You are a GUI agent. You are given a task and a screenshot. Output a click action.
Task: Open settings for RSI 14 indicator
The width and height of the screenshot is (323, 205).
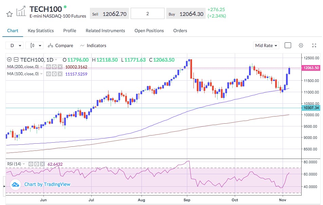[x=36, y=164]
